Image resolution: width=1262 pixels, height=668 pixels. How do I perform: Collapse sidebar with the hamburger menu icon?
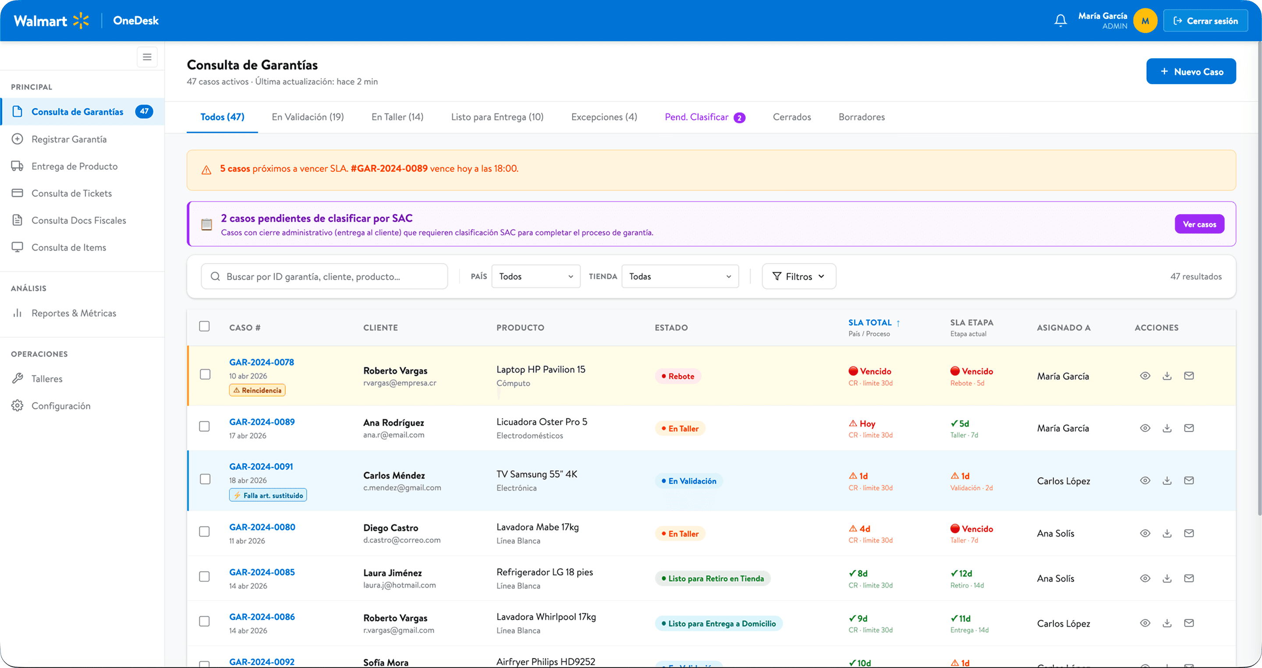click(x=147, y=57)
